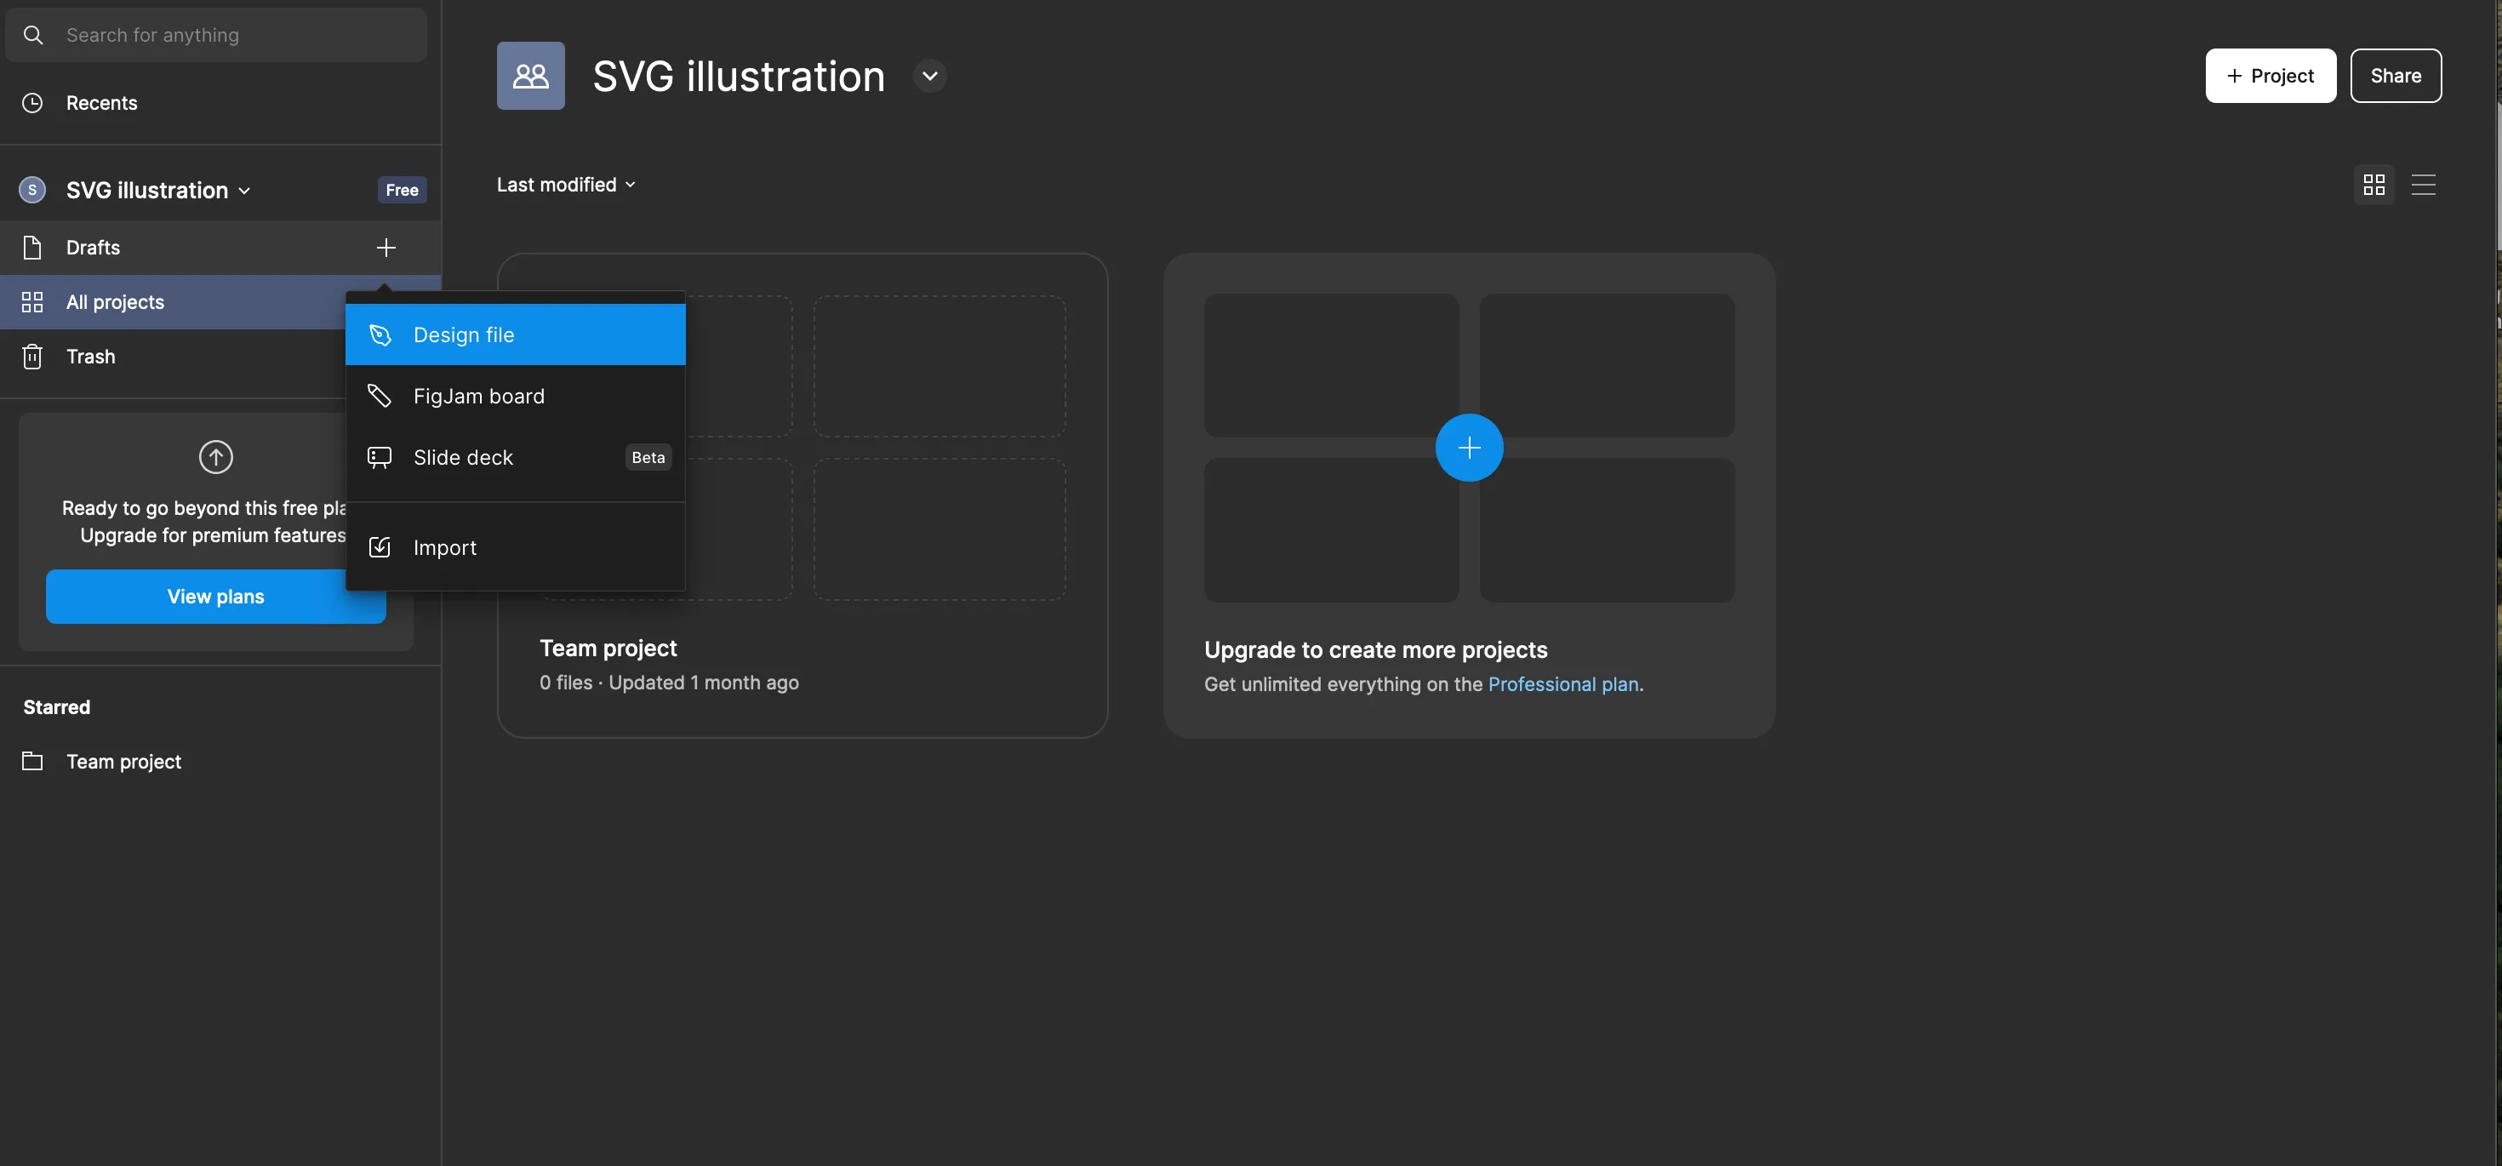Viewport: 2502px width, 1166px height.
Task: Click the Share button
Action: pyautogui.click(x=2395, y=76)
